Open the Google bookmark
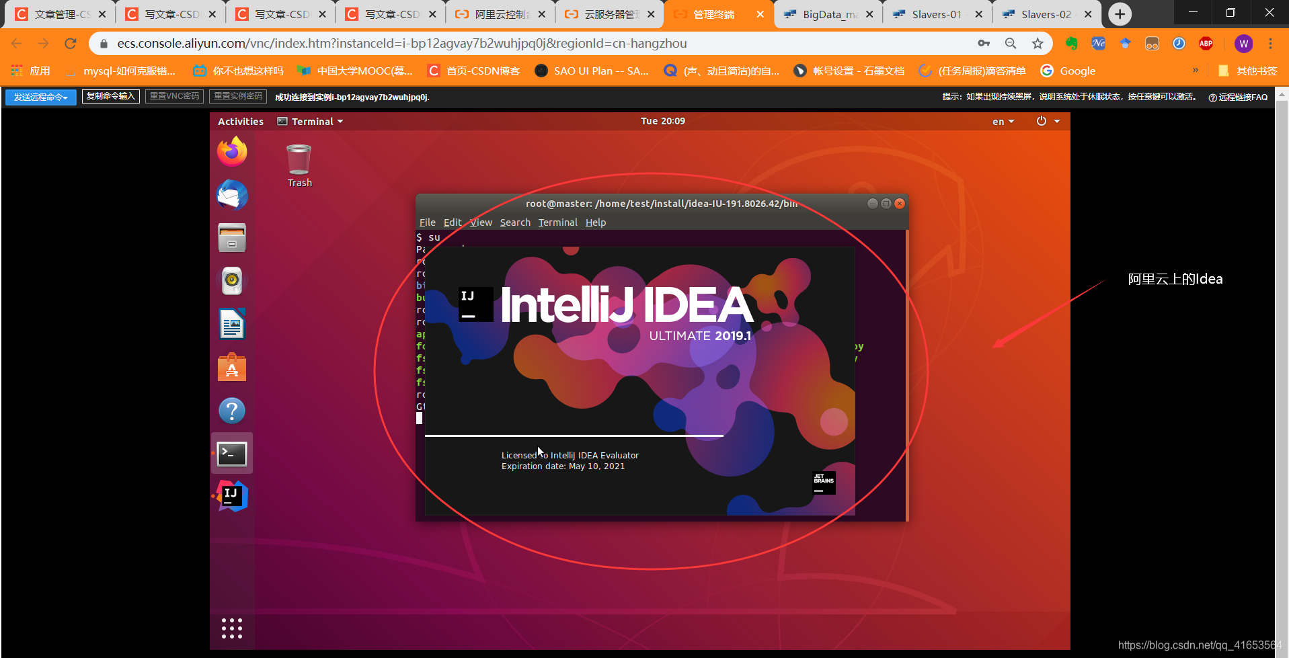The image size is (1289, 658). (1068, 71)
